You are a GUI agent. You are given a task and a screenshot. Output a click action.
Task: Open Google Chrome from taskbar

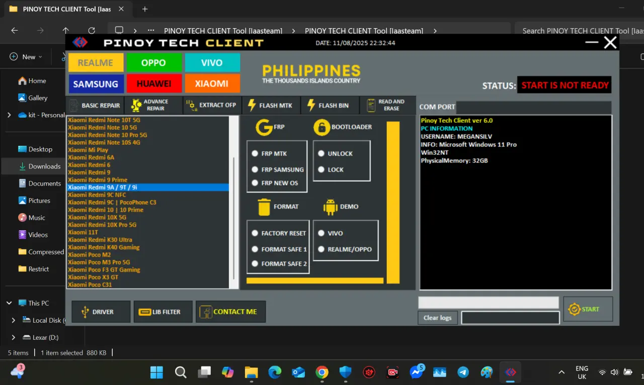pyautogui.click(x=322, y=372)
